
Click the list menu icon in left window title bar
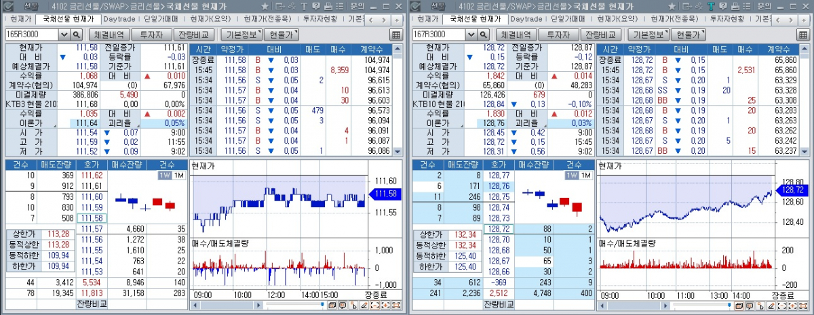click(340, 6)
